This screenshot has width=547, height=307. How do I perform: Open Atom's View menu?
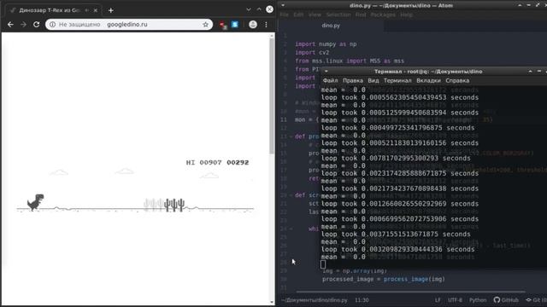[315, 14]
